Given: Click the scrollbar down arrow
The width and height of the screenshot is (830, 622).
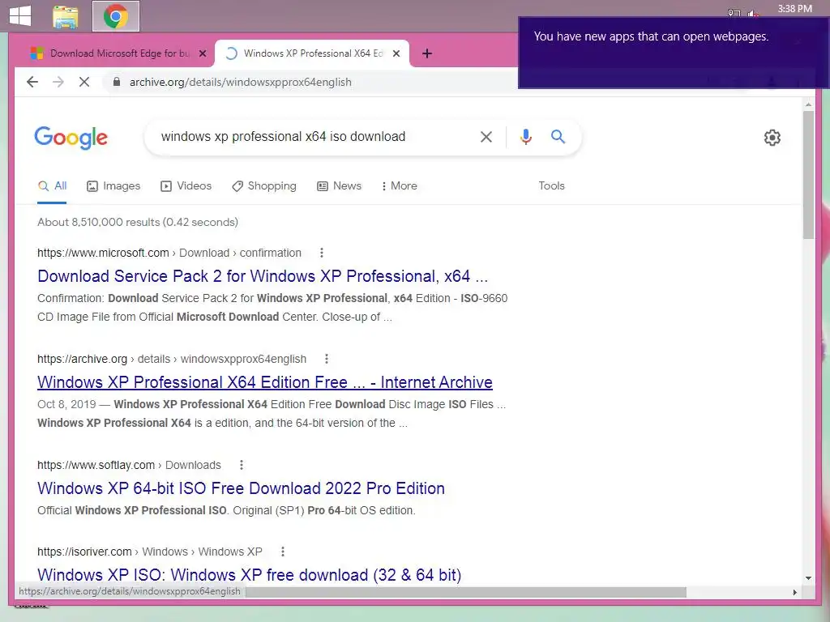Looking at the screenshot, I should 808,578.
